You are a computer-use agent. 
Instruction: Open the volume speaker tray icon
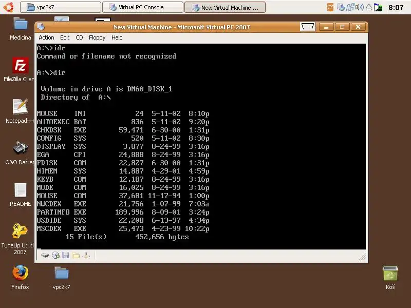point(359,7)
